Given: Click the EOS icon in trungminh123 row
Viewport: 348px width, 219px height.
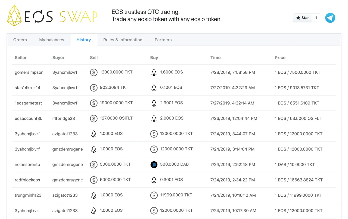Looking at the screenshot, I should point(94,195).
